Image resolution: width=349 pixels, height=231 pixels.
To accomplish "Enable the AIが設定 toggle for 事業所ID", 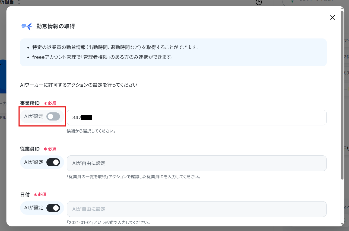I will tap(53, 116).
